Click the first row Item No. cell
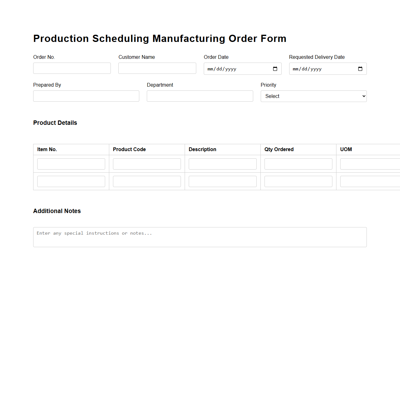400x402 pixels. pos(71,164)
